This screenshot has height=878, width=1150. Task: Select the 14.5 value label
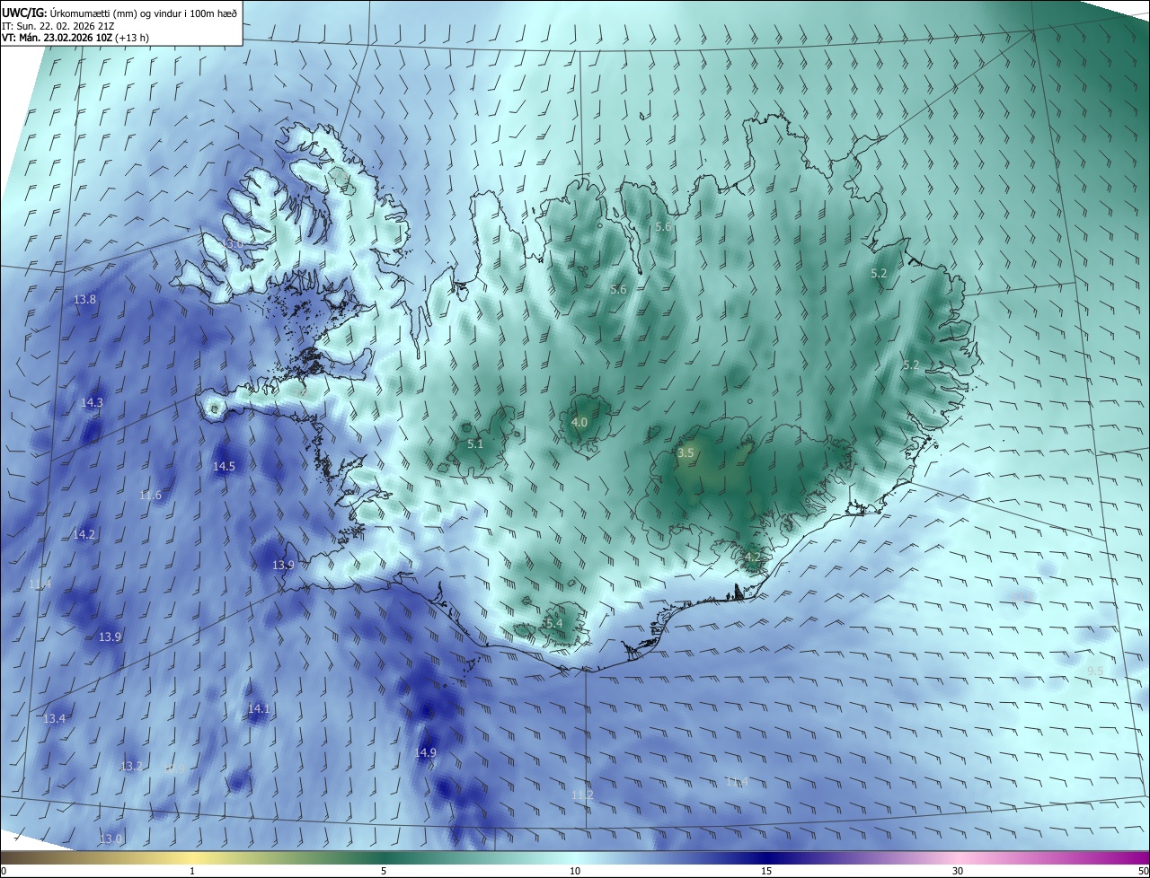click(224, 467)
